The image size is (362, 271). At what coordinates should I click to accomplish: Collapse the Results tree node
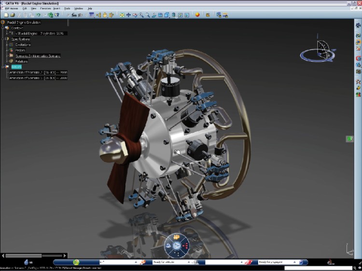tap(3, 67)
